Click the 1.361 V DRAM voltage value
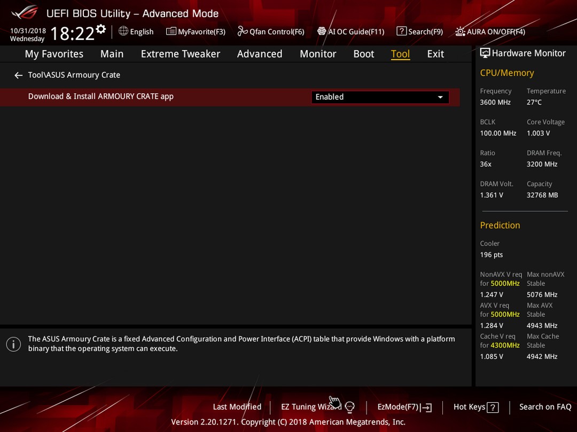The image size is (577, 432). click(x=492, y=195)
